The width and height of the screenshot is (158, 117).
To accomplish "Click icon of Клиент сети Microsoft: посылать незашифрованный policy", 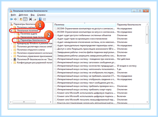I will 56,100.
